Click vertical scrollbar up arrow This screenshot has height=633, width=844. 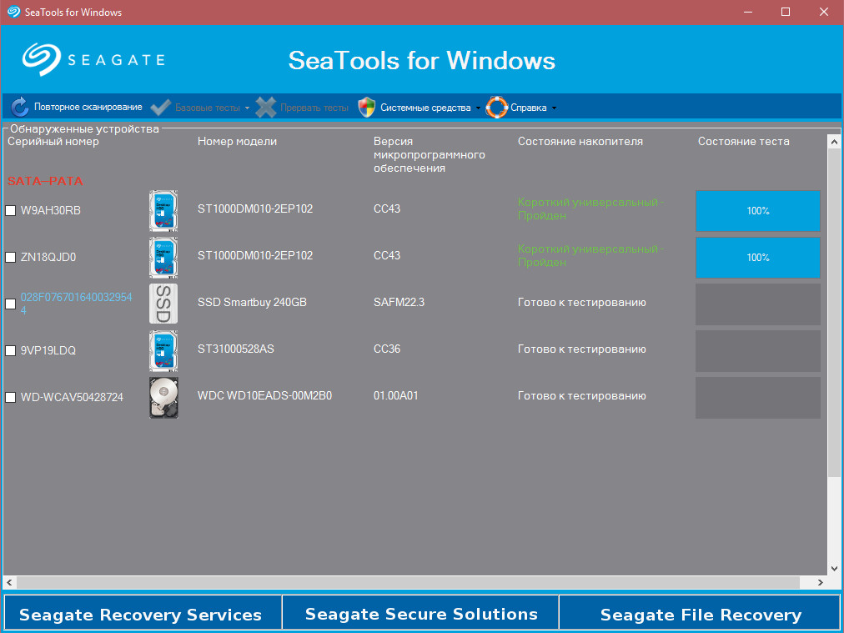834,142
